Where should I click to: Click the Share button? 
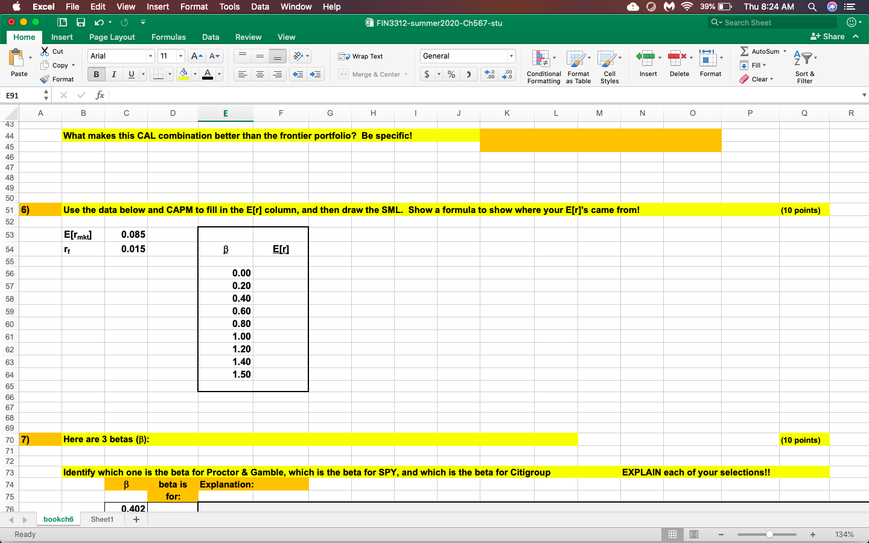coord(827,36)
